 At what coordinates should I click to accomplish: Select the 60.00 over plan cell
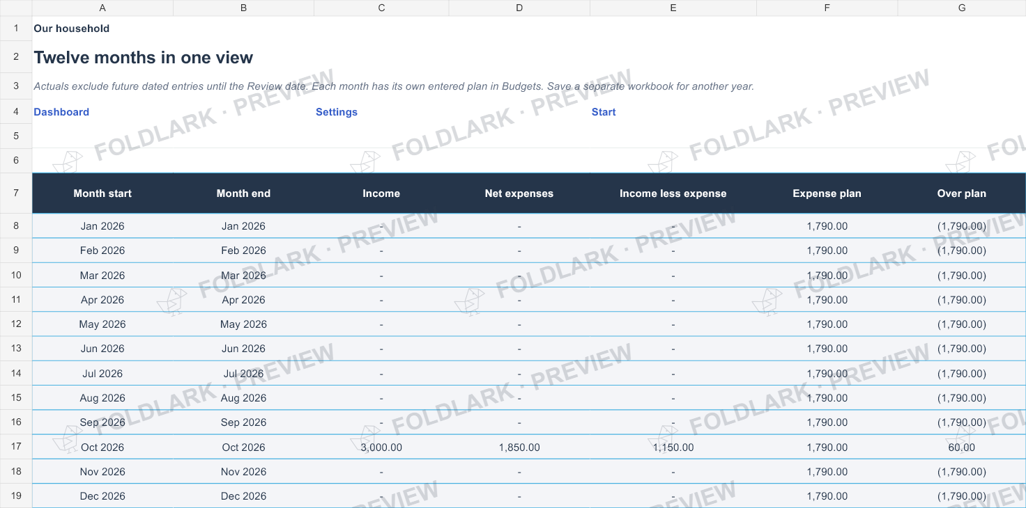(962, 447)
